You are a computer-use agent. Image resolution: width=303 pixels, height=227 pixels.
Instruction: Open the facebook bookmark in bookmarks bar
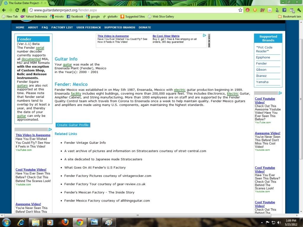point(75,17)
